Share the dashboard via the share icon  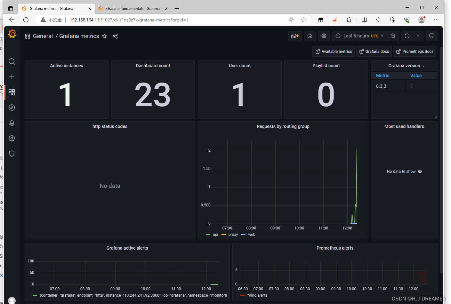click(115, 36)
